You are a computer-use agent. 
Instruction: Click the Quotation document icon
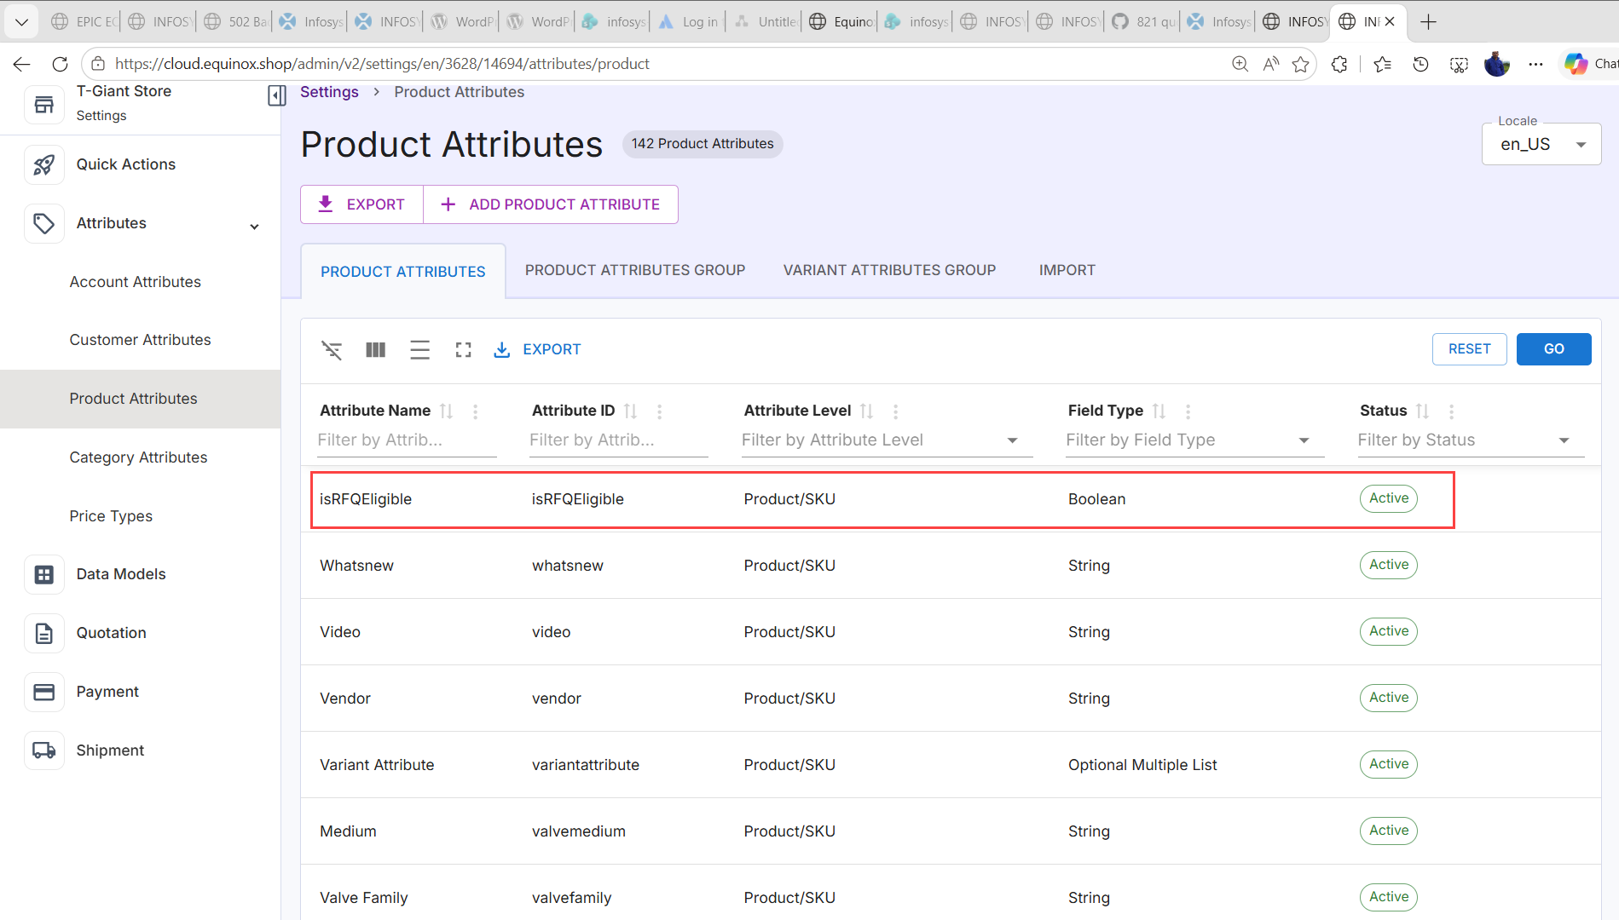click(44, 633)
